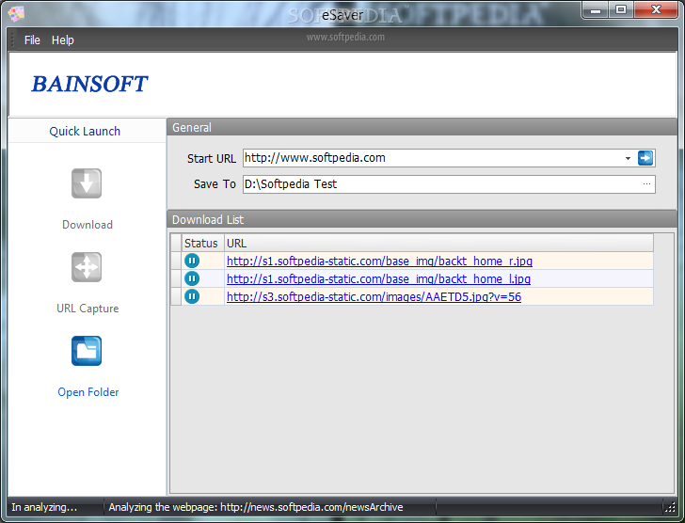Open the File menu
Image resolution: width=685 pixels, height=523 pixels.
[x=32, y=40]
